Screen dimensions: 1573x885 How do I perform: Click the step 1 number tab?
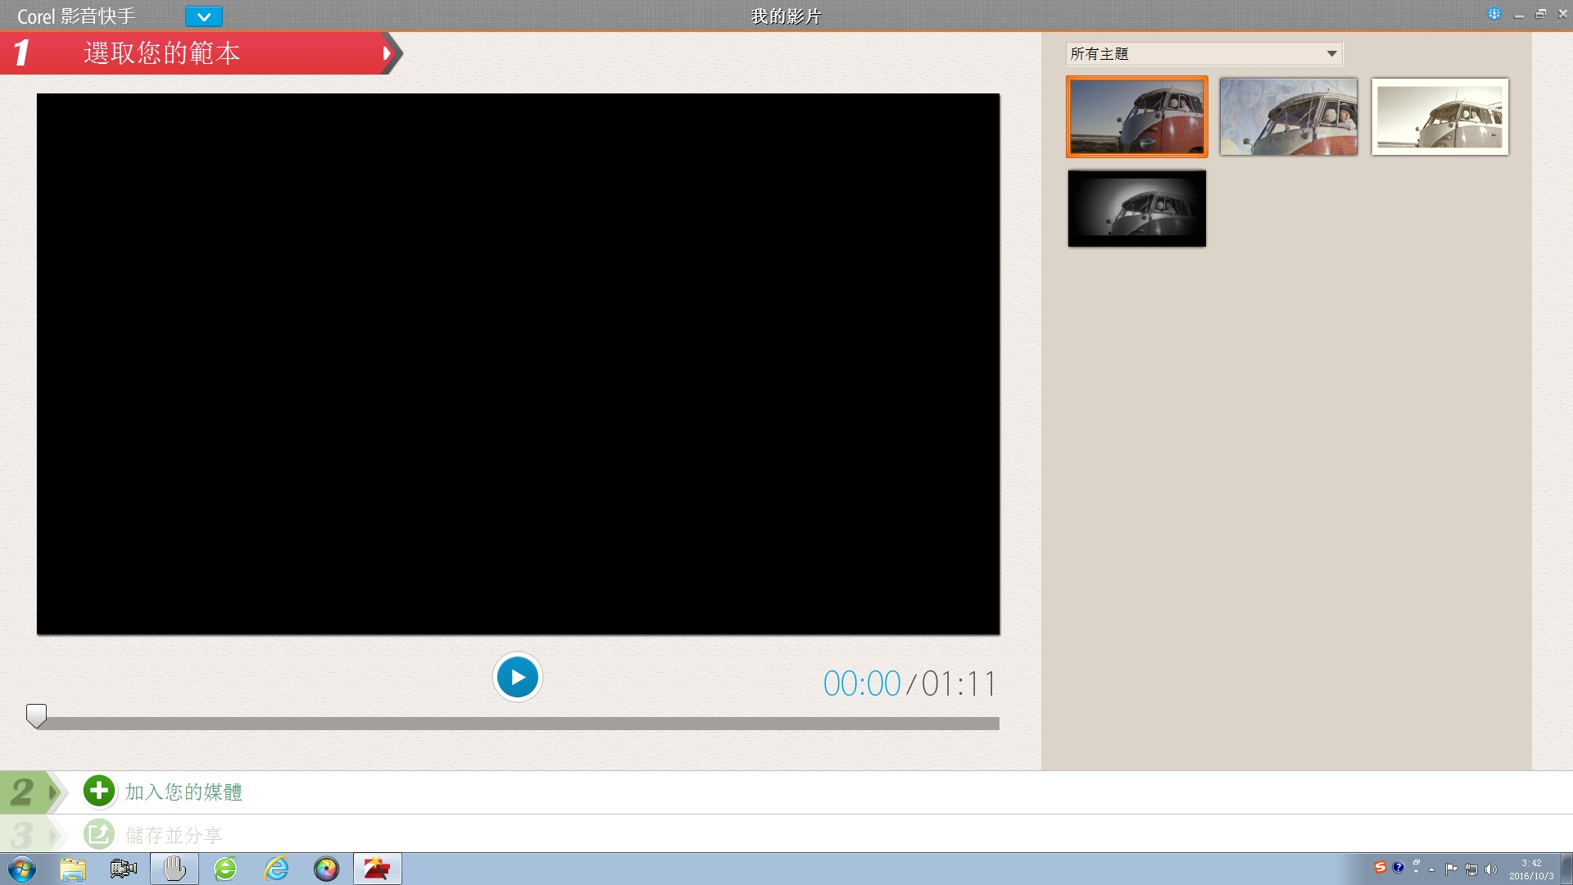22,53
